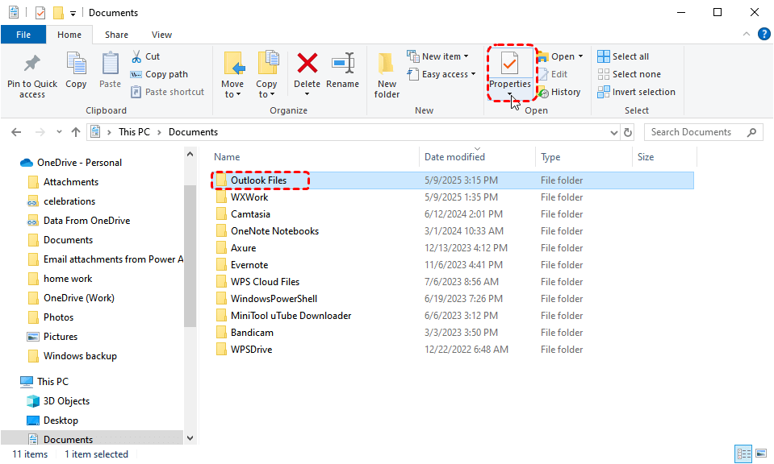Screen dimensions: 774x464
Task: Switch to the View tab
Action: coord(161,35)
